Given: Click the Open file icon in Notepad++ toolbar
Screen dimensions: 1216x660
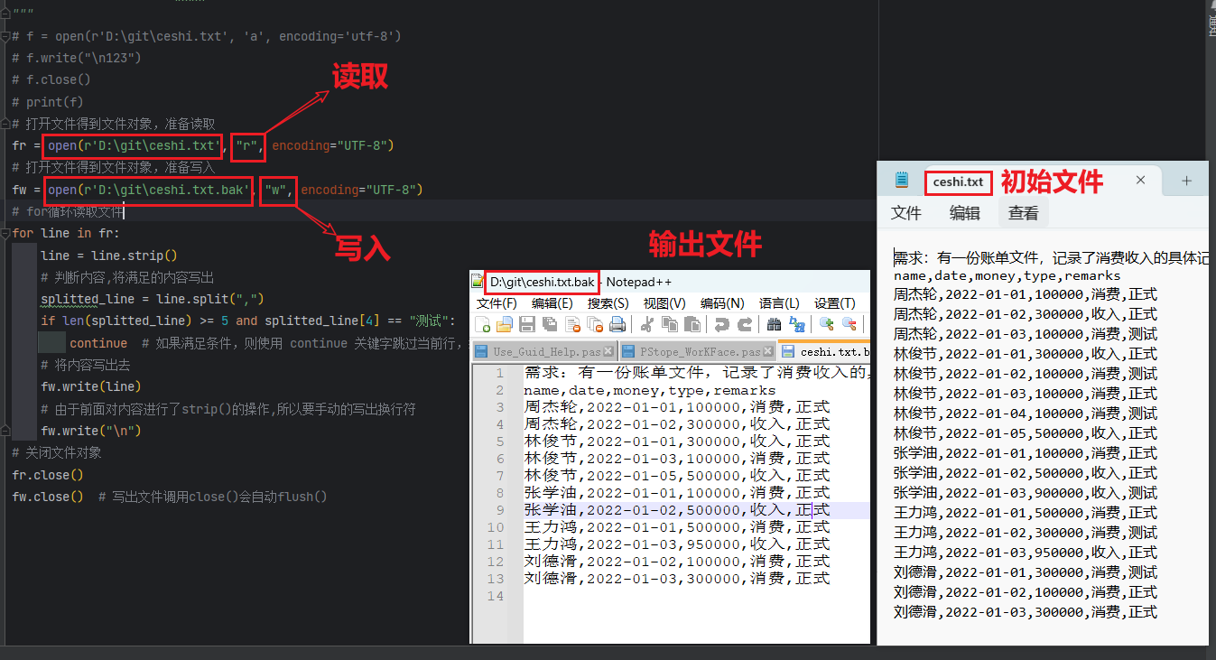Looking at the screenshot, I should (505, 324).
